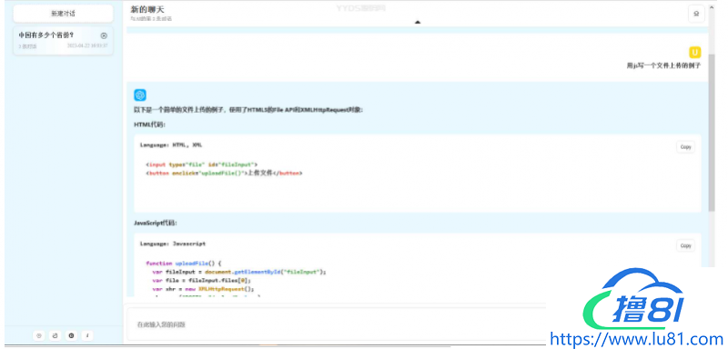This screenshot has height=349, width=728.
Task: Click the user message about 文件上传
Action: click(x=663, y=65)
